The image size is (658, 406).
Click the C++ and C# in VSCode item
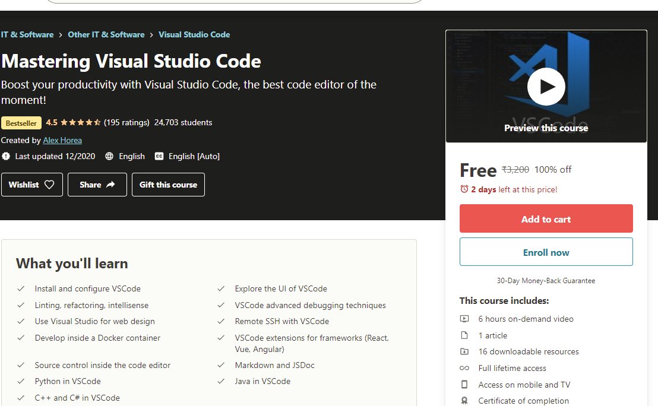coord(77,398)
